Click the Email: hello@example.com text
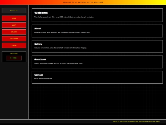 pos(43,79)
